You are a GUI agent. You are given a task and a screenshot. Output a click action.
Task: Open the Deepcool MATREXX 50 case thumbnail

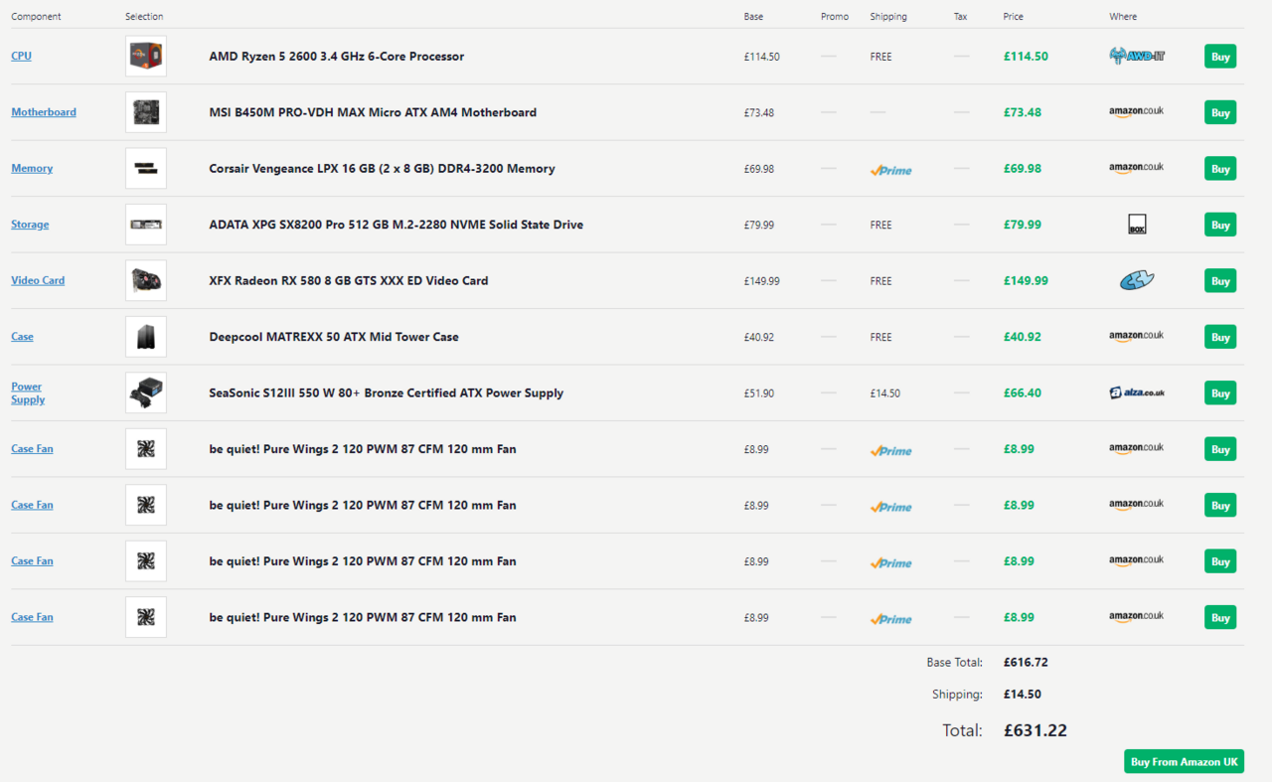146,337
